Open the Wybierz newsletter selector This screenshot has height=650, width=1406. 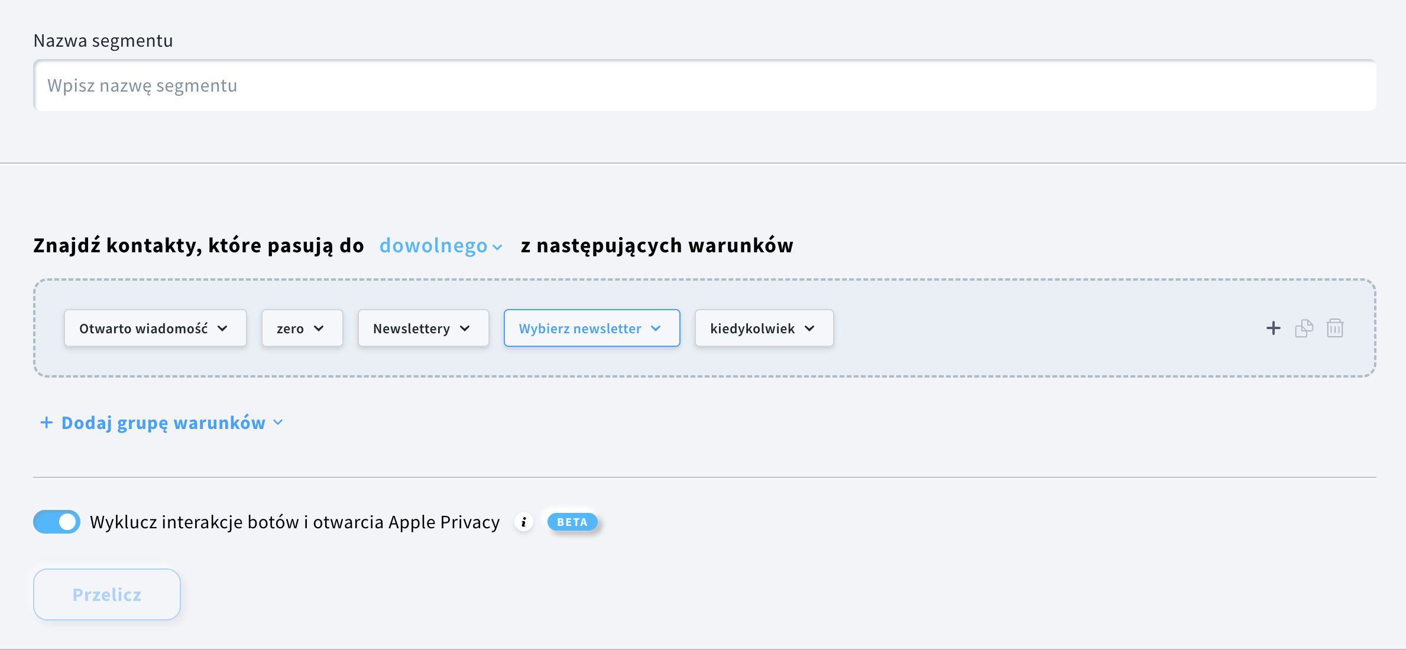[591, 328]
